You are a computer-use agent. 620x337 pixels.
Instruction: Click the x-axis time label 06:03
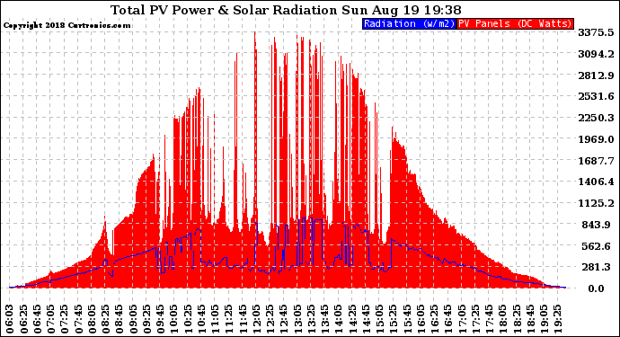11,319
